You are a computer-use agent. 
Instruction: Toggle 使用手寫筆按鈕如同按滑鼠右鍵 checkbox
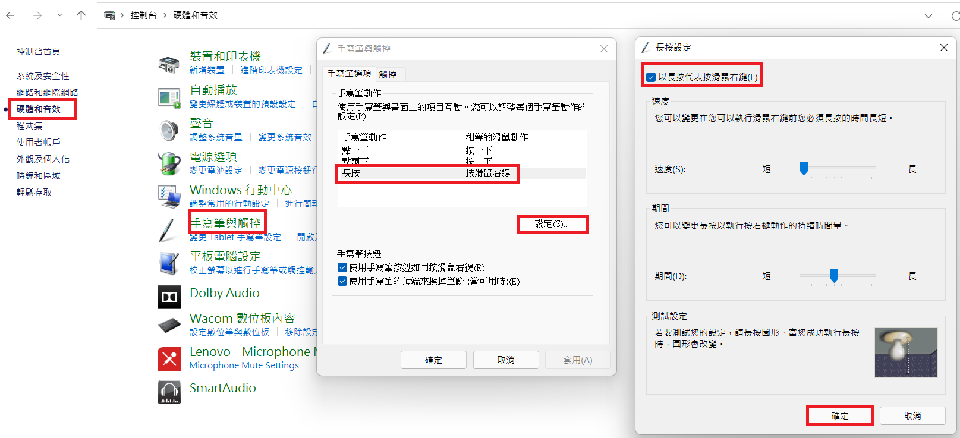(342, 268)
